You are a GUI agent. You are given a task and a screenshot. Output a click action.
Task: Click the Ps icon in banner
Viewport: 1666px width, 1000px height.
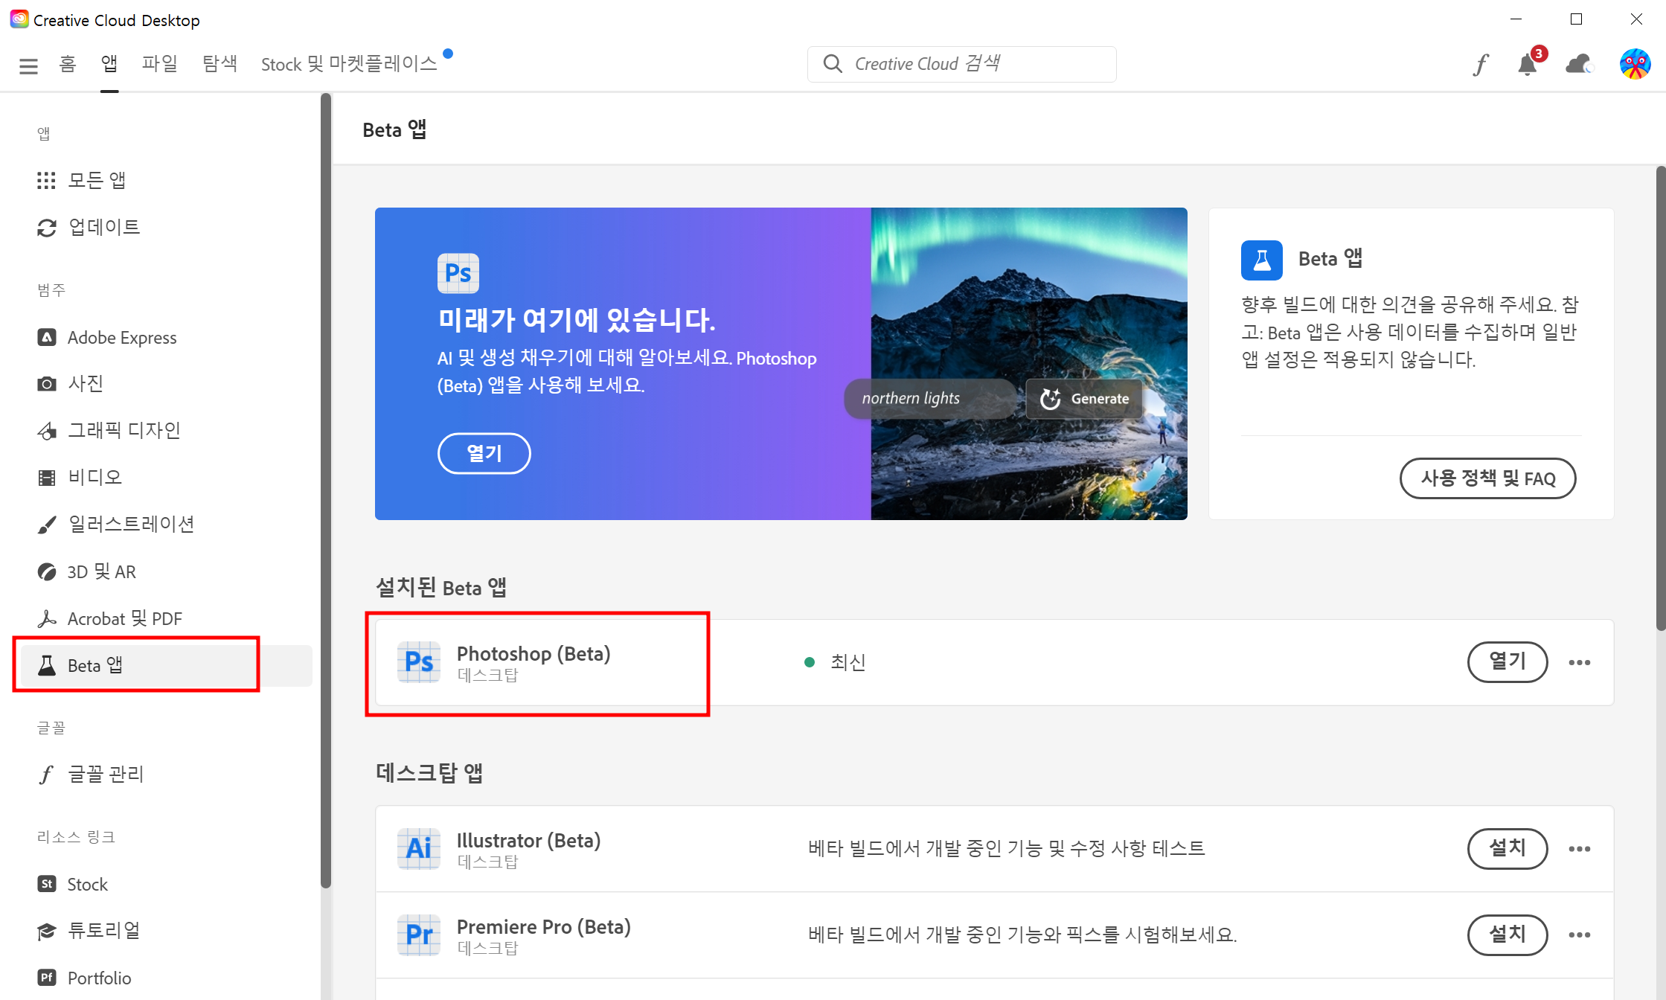coord(458,273)
